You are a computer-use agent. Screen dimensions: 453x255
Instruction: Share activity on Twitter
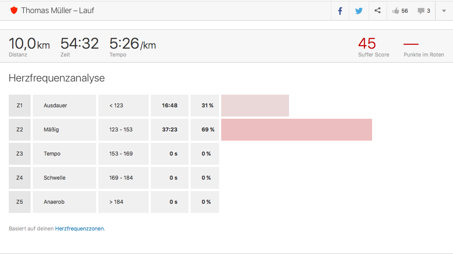point(359,11)
